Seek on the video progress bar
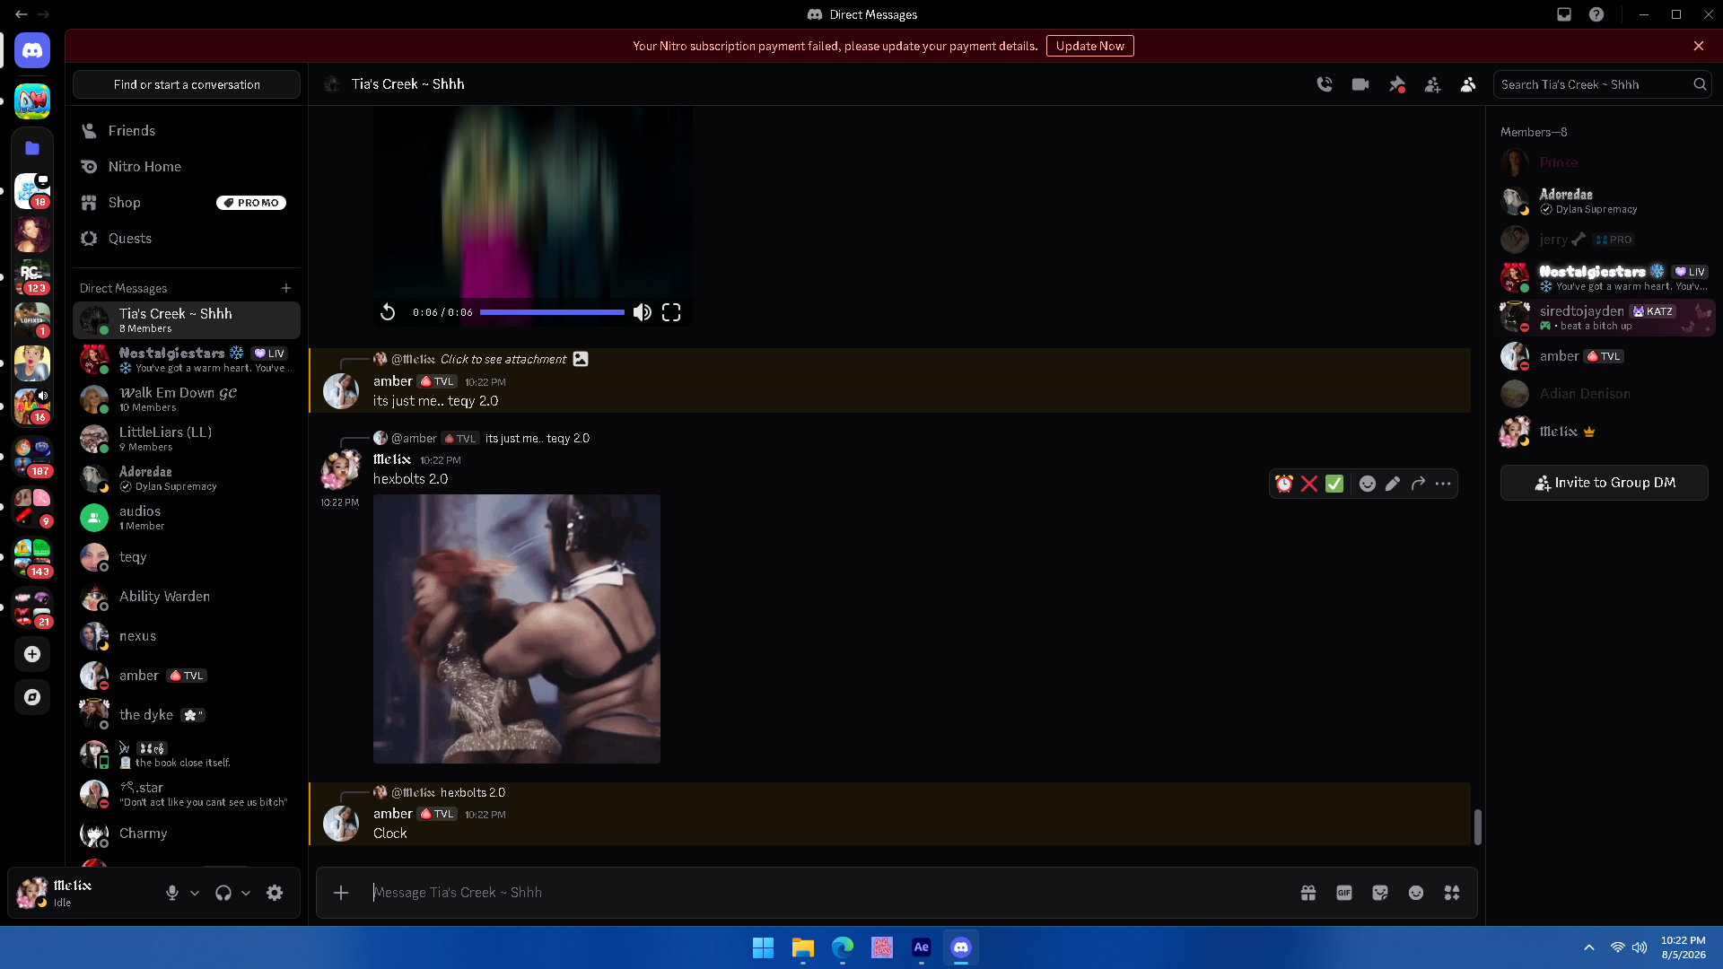The image size is (1723, 969). coord(552,312)
